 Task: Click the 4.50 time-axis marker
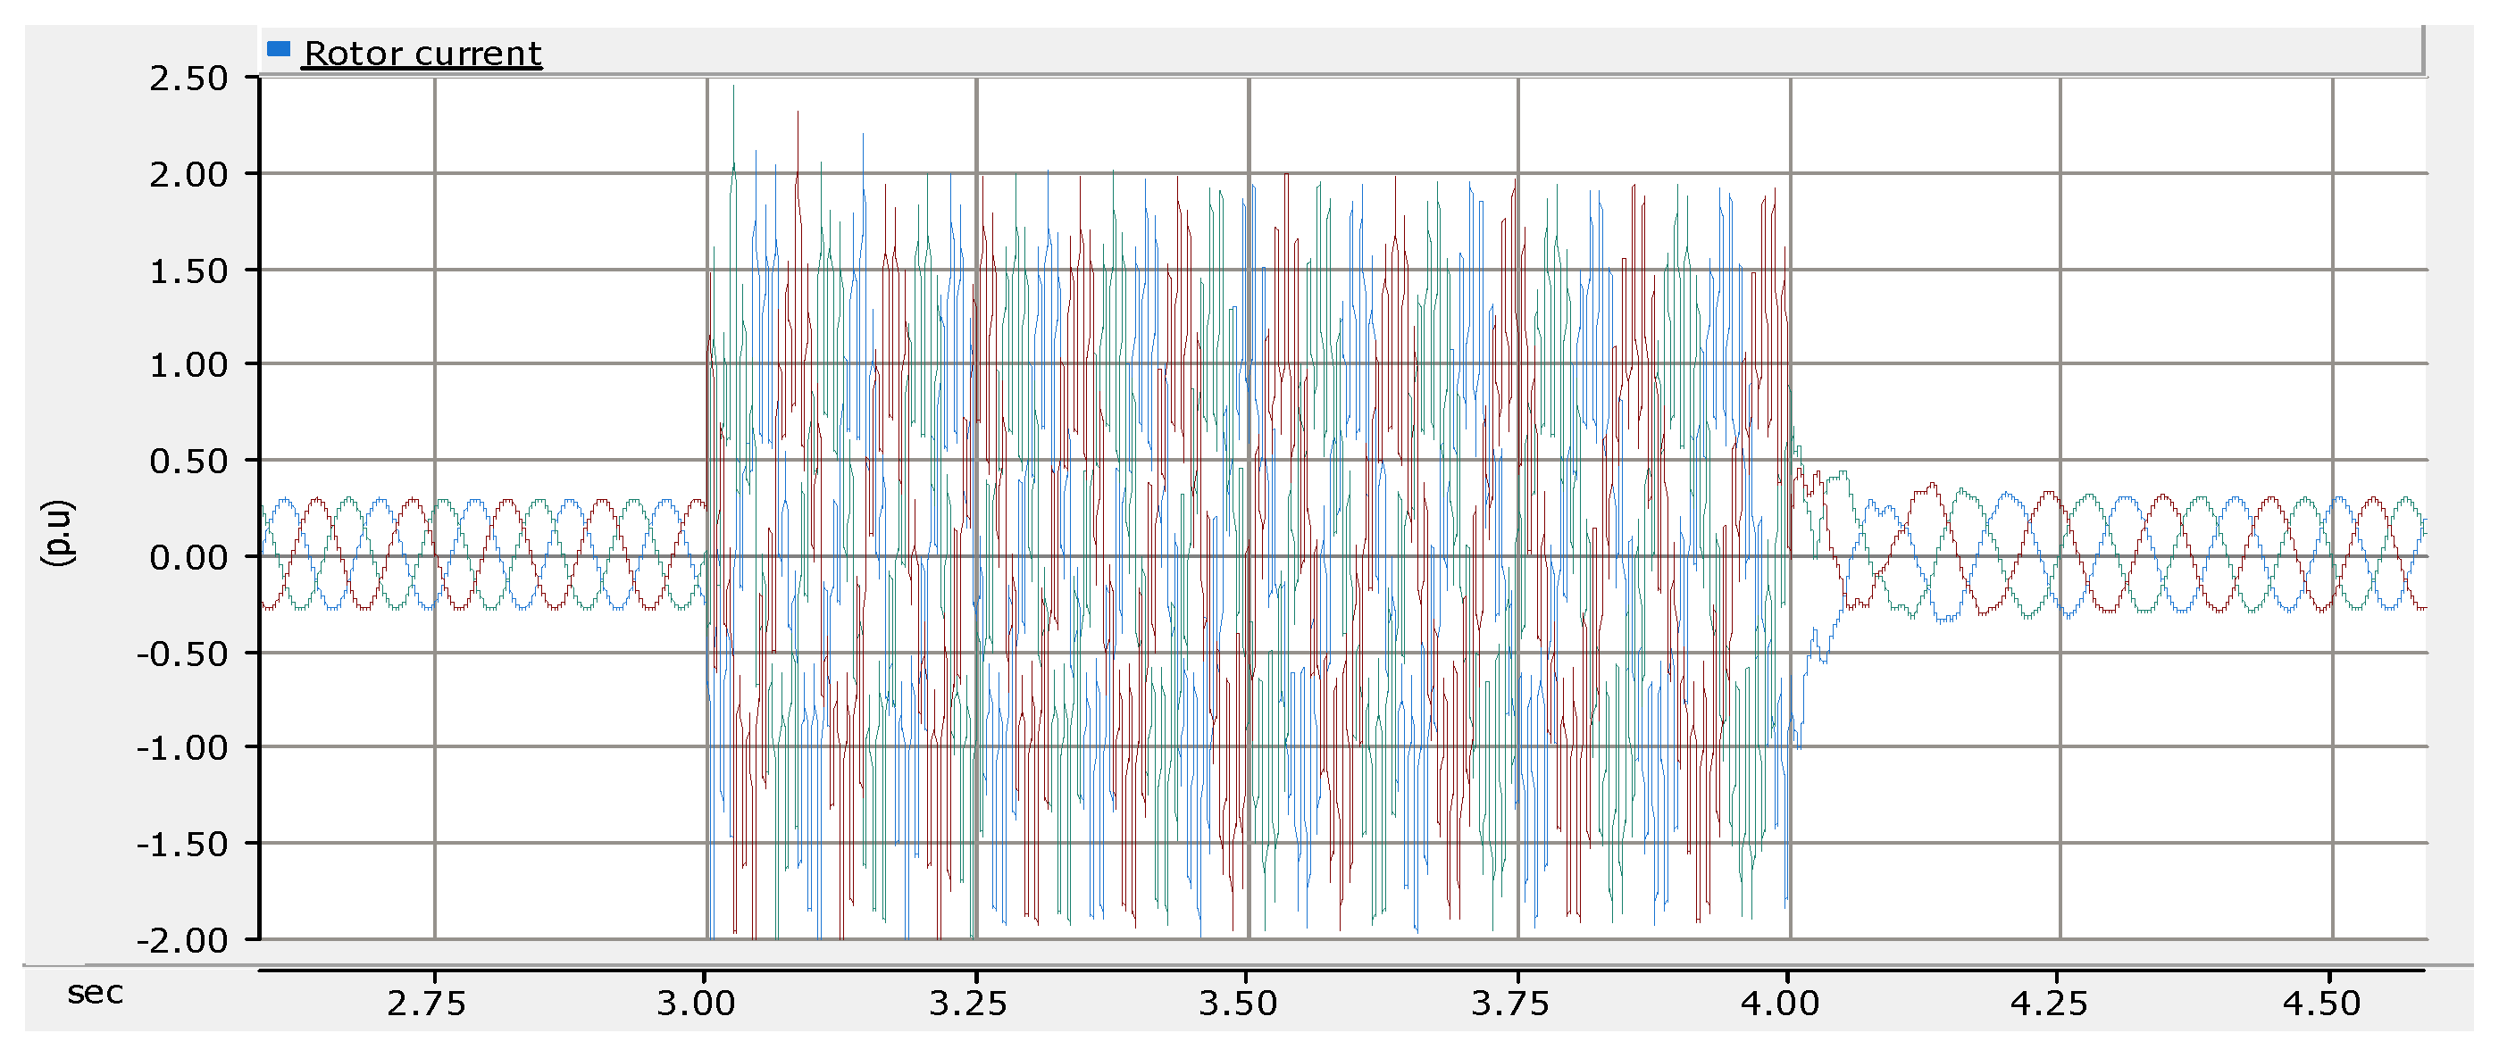(2320, 1004)
